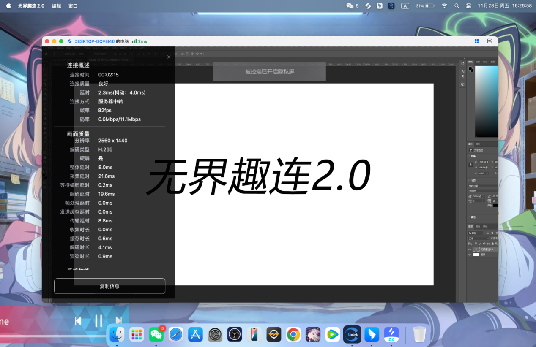The width and height of the screenshot is (536, 347).
Task: Open the 编辑 menu in menu bar
Action: coord(56,6)
